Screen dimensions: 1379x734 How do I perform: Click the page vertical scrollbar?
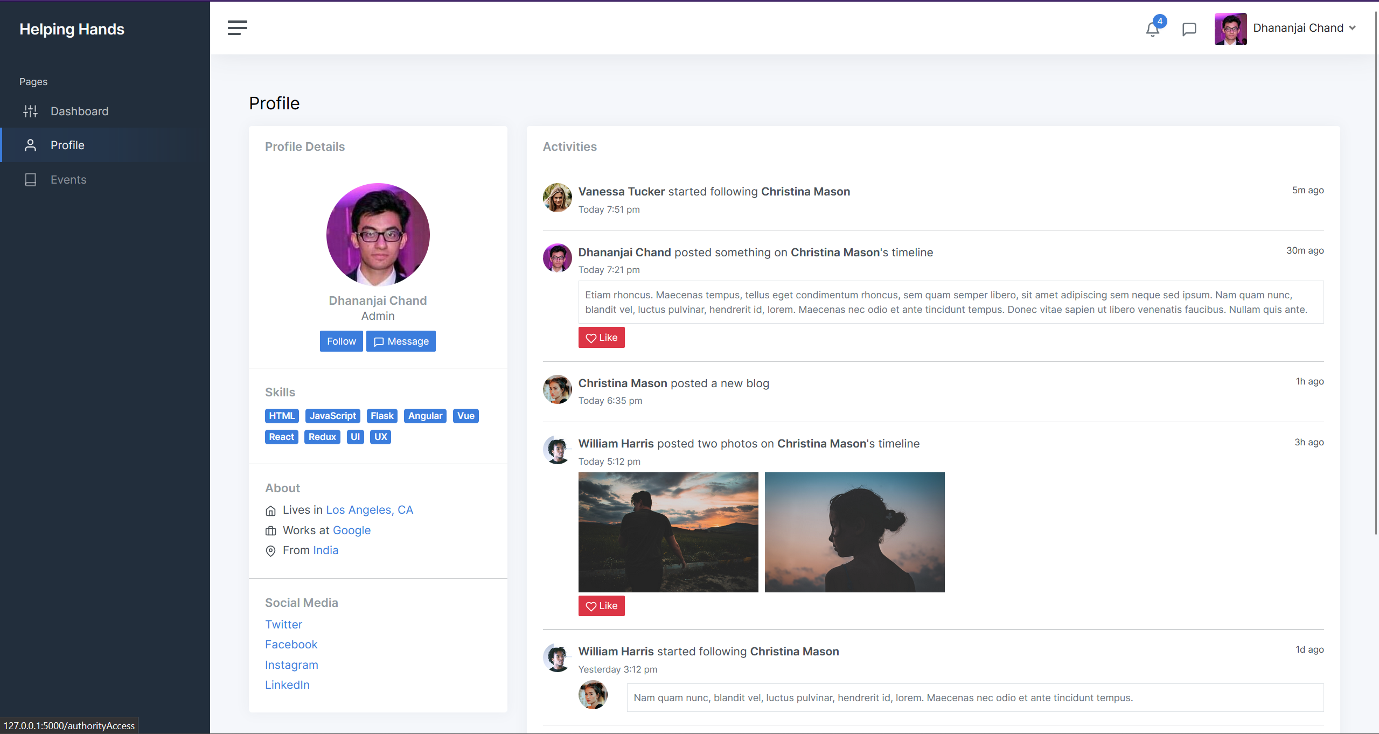(1375, 269)
